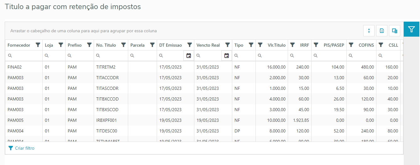Open Prefixo column filter dropdown
The image size is (420, 165).
(x=89, y=45)
